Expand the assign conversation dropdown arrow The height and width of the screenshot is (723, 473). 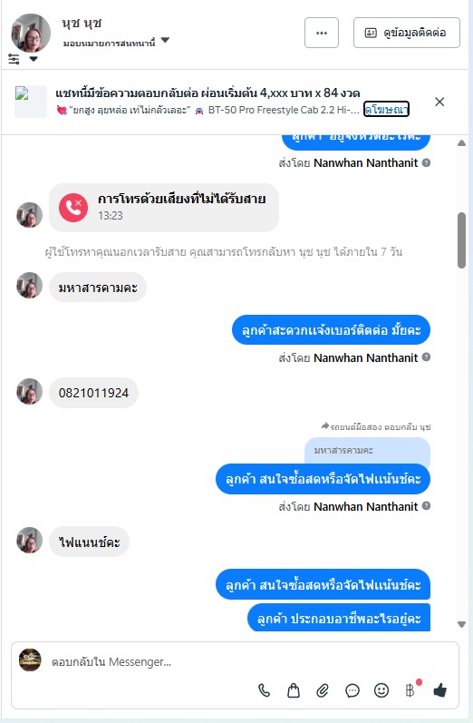[x=165, y=40]
